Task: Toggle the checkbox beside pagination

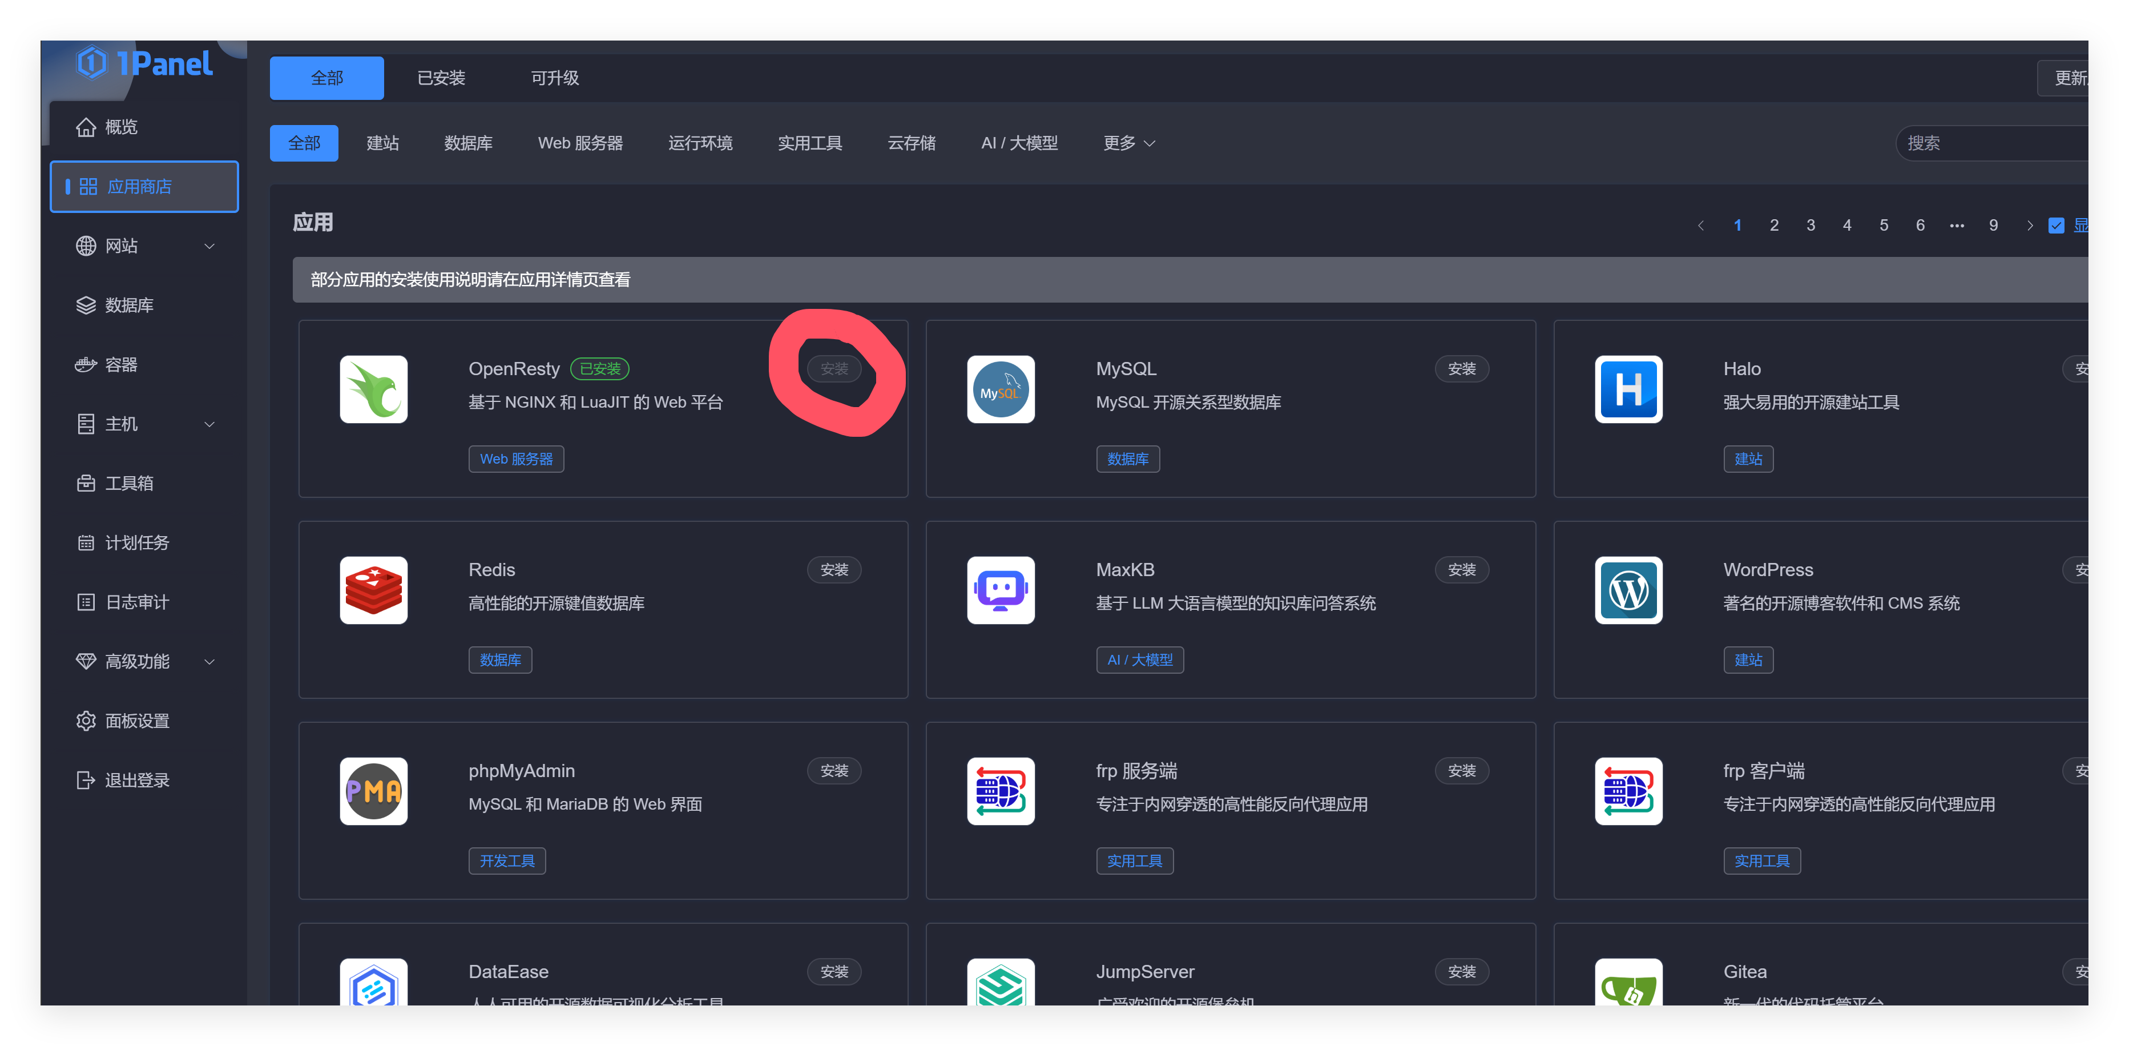Action: [x=2057, y=226]
